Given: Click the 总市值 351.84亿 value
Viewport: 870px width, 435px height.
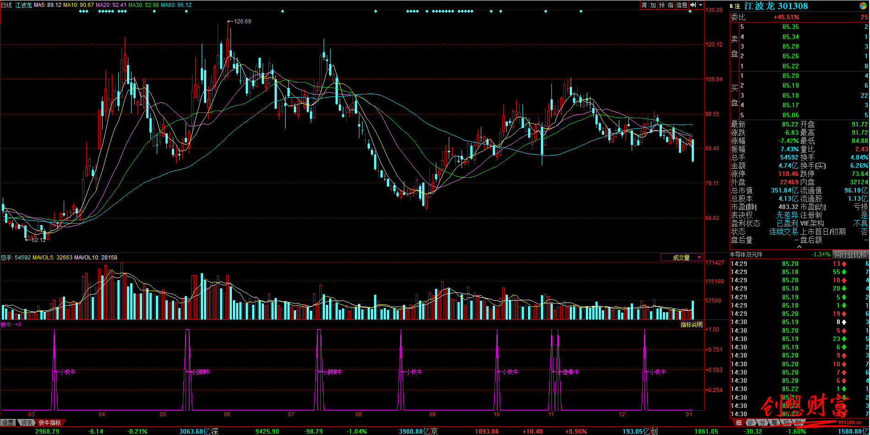Looking at the screenshot, I should (784, 190).
